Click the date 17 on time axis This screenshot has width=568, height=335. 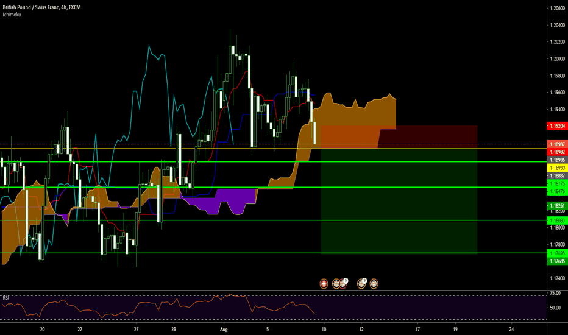tap(417, 329)
